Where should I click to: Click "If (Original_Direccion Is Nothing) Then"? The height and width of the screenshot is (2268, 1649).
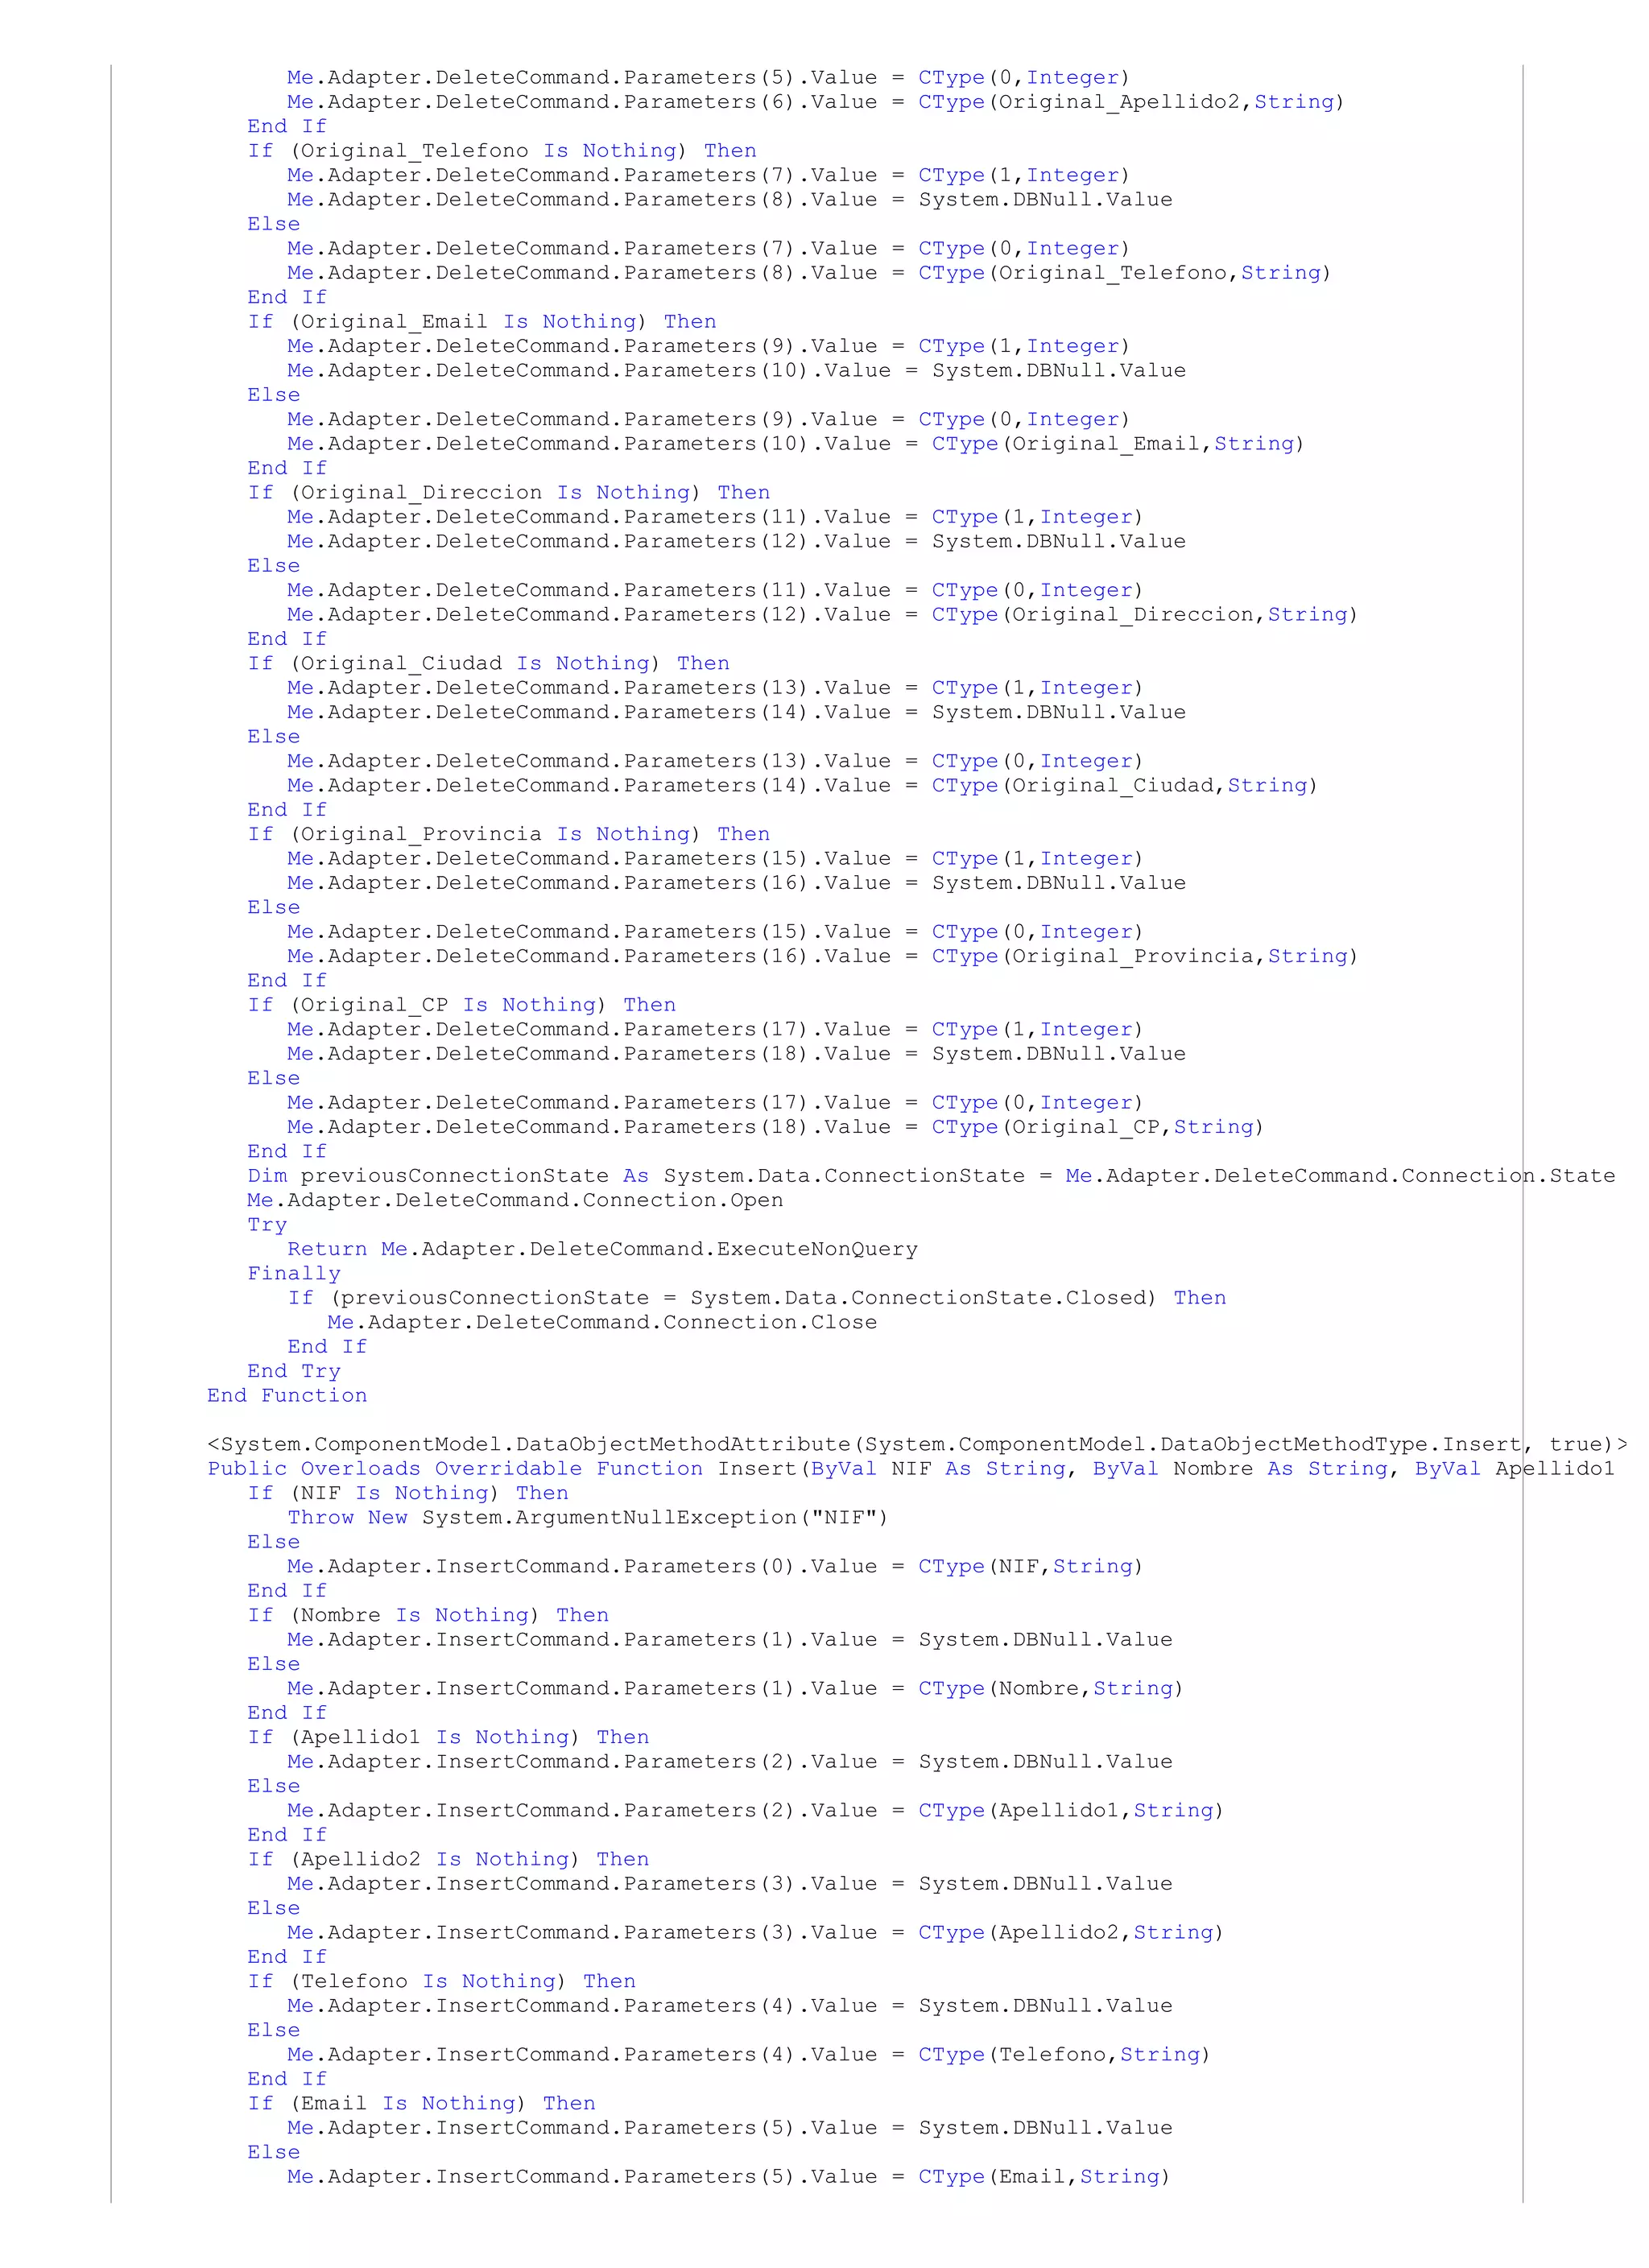tap(509, 493)
